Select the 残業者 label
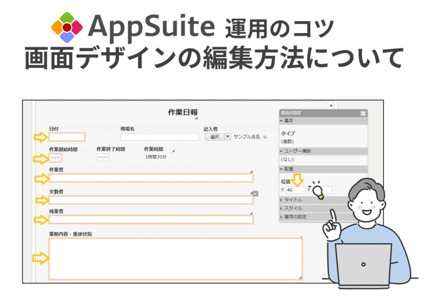 pos(56,211)
